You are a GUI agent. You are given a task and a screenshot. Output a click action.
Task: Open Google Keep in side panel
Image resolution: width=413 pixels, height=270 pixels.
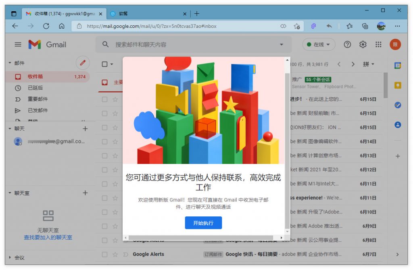pyautogui.click(x=398, y=85)
